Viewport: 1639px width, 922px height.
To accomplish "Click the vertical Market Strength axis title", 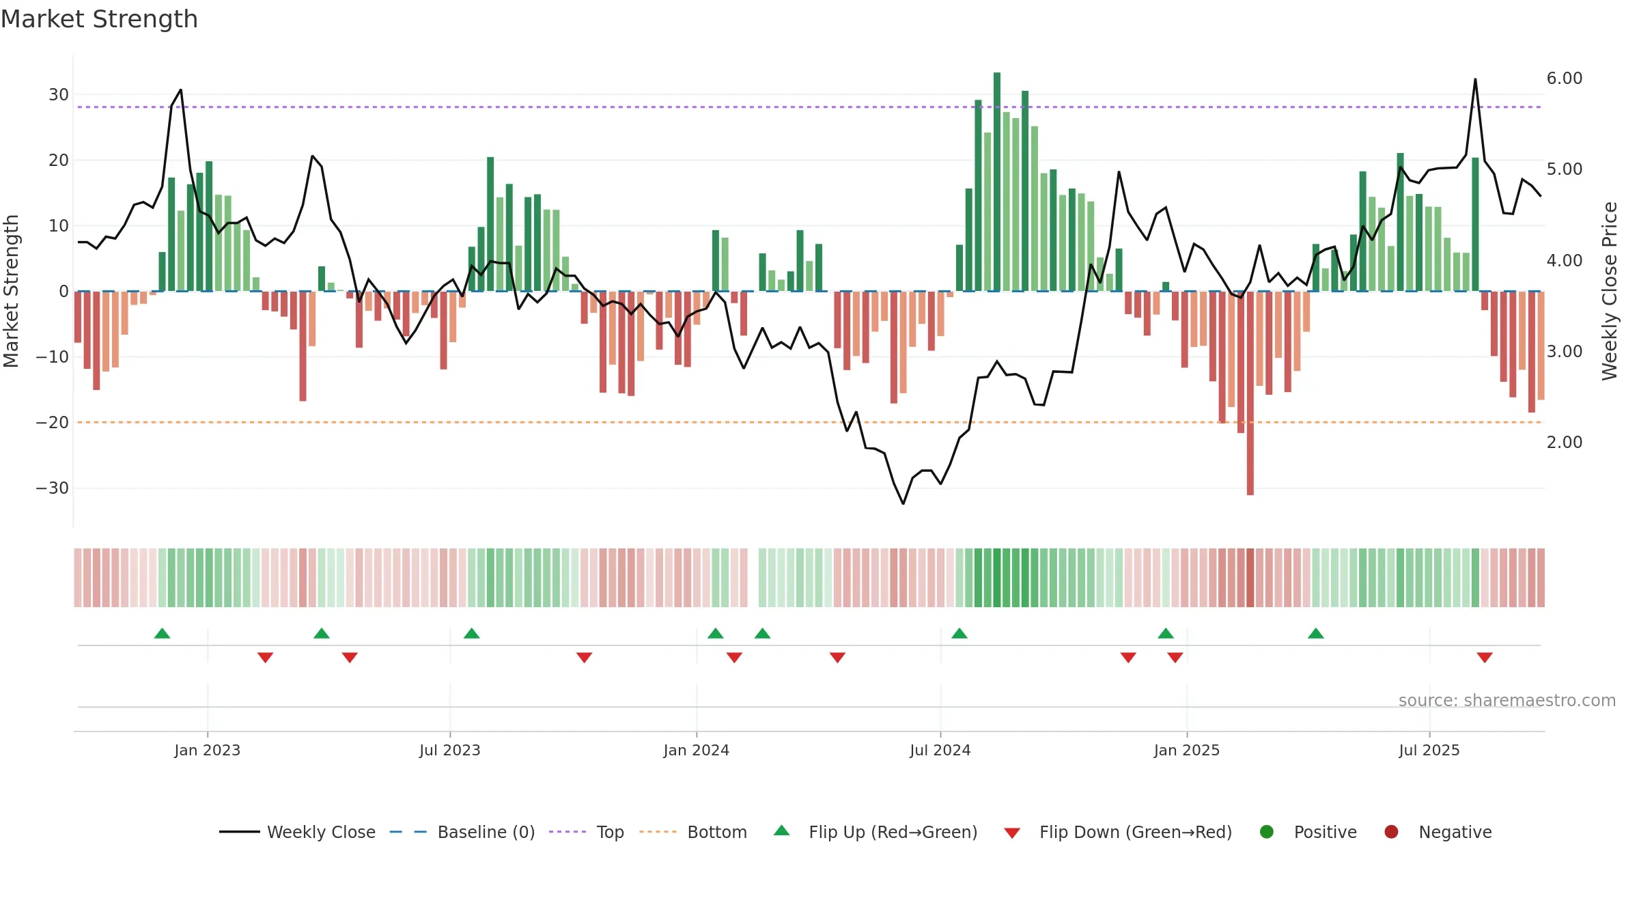I will (x=11, y=291).
